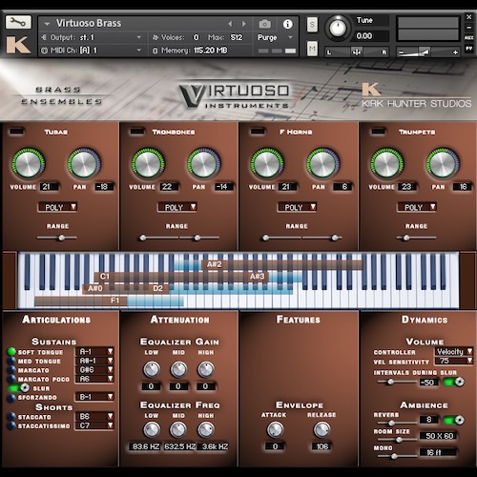
Task: Select the Staccatissimo articulation
Action: [x=11, y=425]
